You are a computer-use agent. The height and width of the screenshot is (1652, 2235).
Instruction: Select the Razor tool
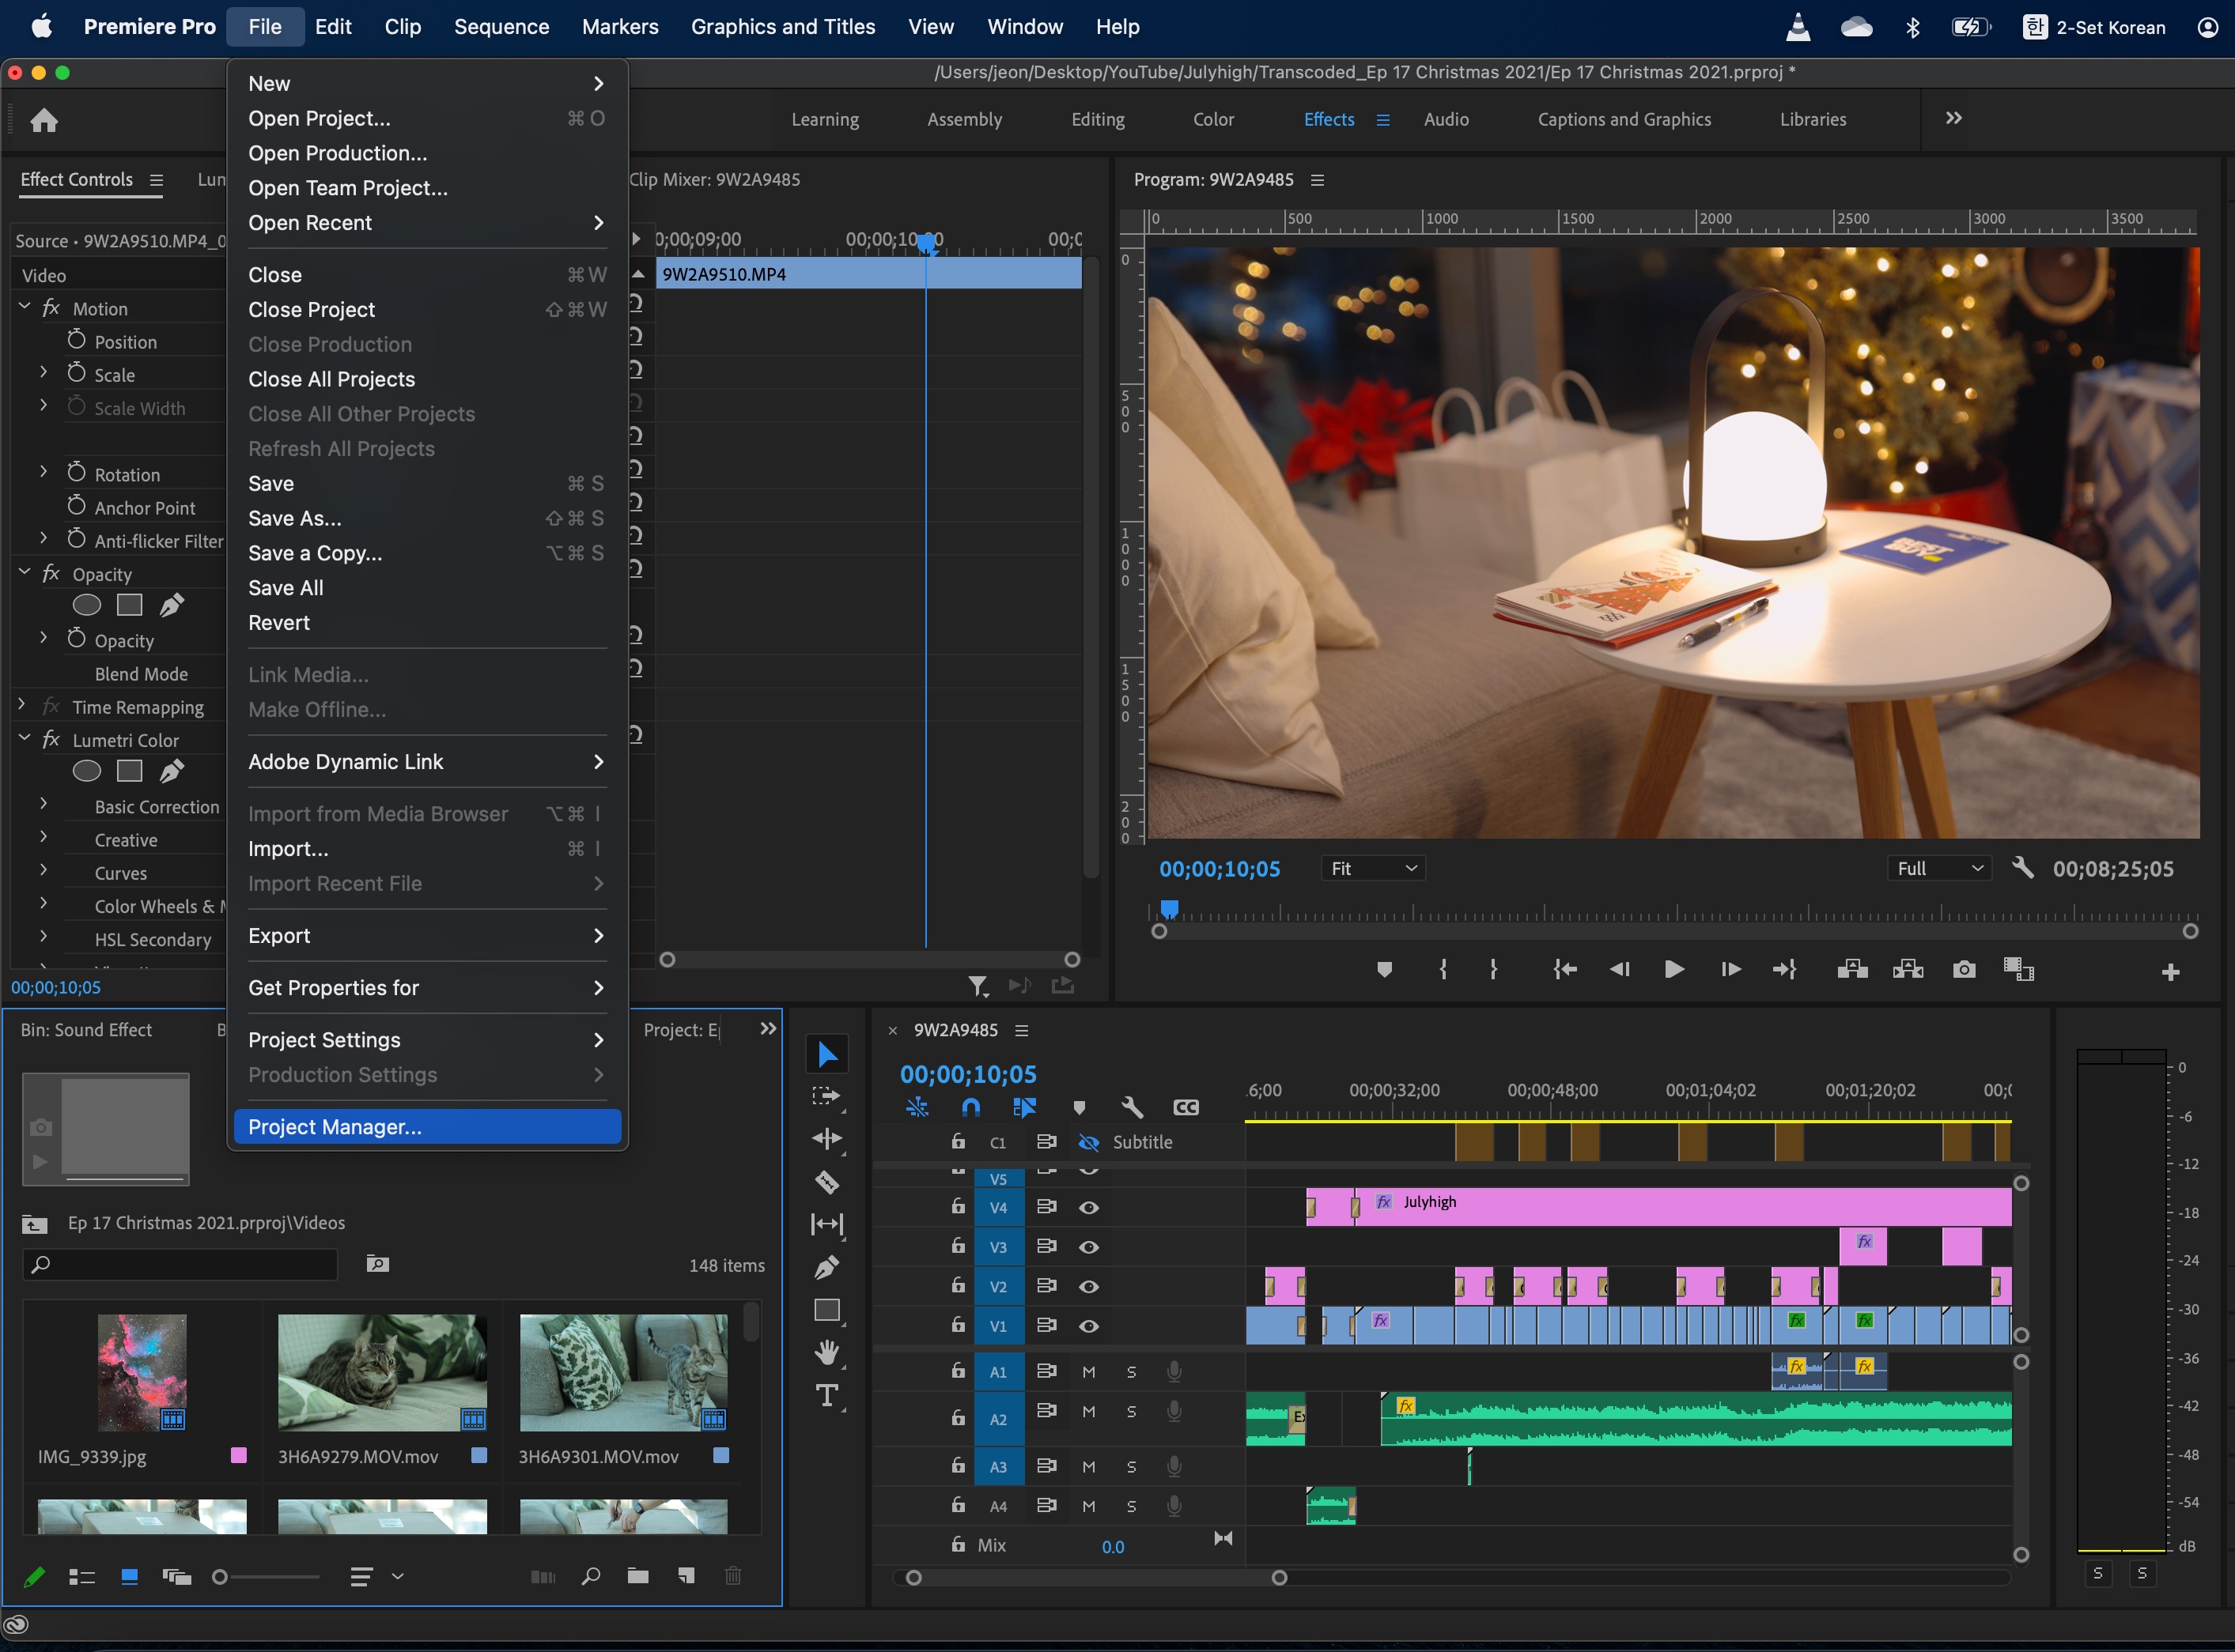(827, 1182)
